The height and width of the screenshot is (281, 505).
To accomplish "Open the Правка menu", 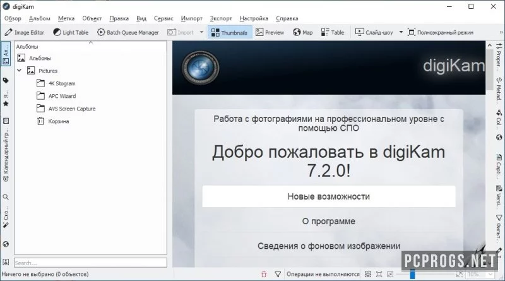I will 119,18.
